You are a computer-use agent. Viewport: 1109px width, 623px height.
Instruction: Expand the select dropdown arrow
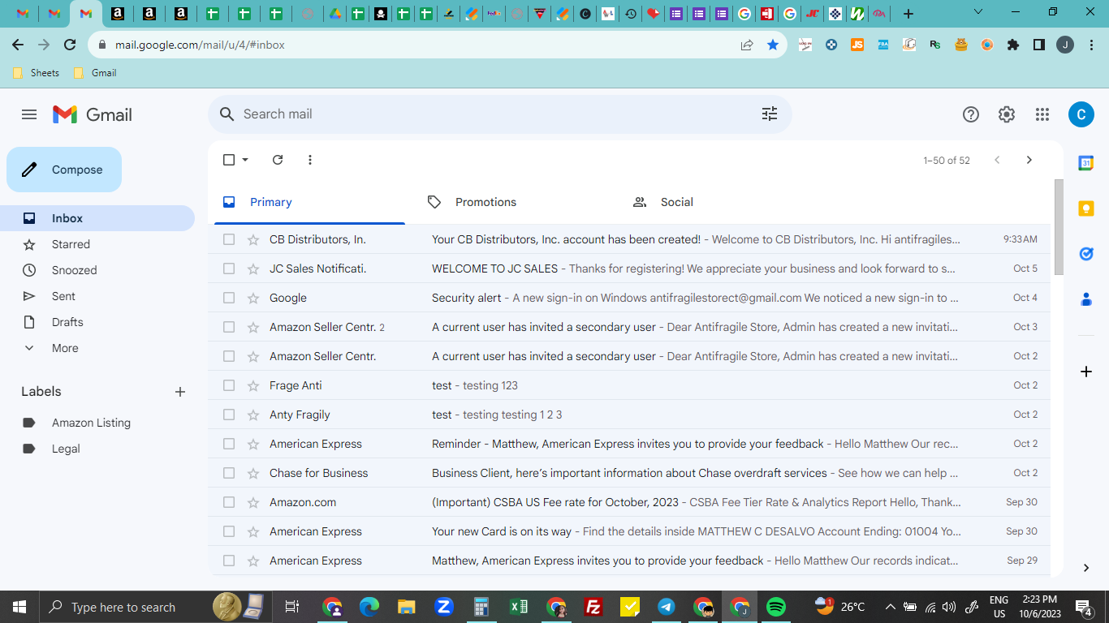click(245, 160)
